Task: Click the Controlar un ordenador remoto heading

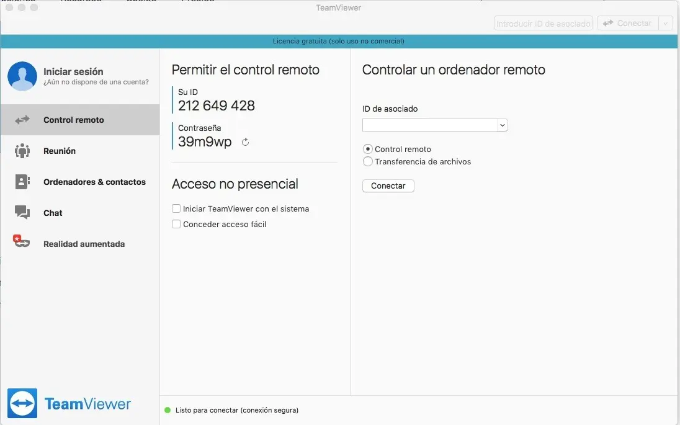Action: click(x=454, y=70)
